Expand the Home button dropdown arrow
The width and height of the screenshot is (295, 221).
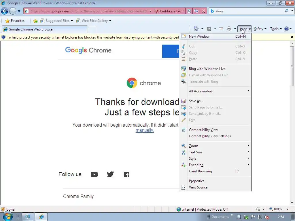(x=202, y=29)
